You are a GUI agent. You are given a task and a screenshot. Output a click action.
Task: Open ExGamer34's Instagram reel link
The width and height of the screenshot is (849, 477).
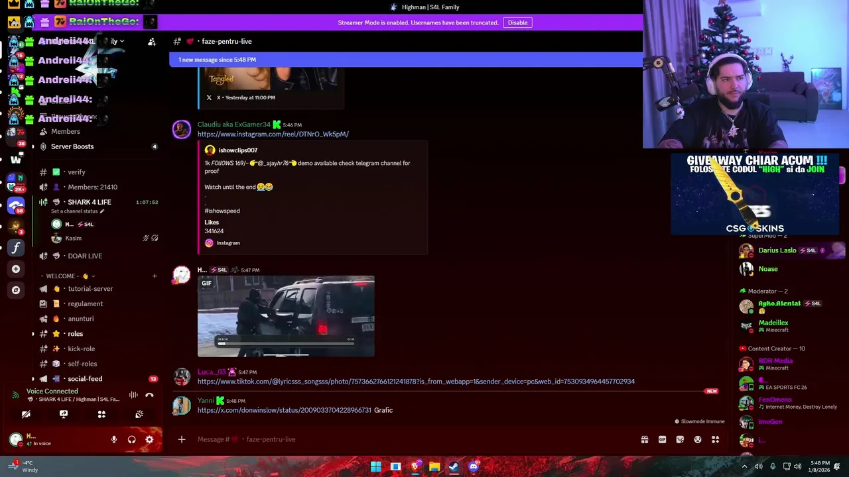click(x=273, y=134)
